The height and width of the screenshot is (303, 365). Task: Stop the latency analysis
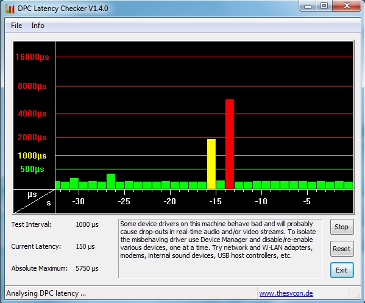point(342,227)
